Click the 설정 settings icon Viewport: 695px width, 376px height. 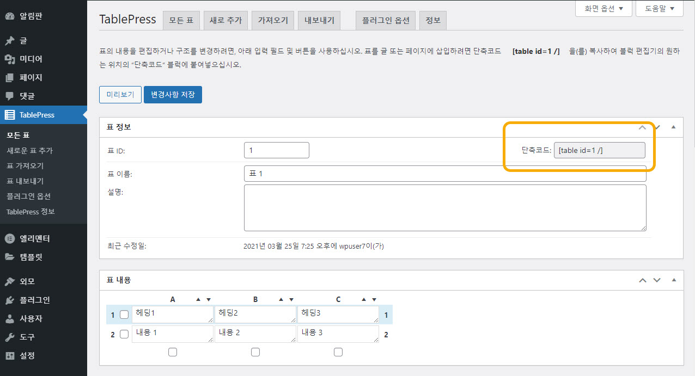coord(10,355)
